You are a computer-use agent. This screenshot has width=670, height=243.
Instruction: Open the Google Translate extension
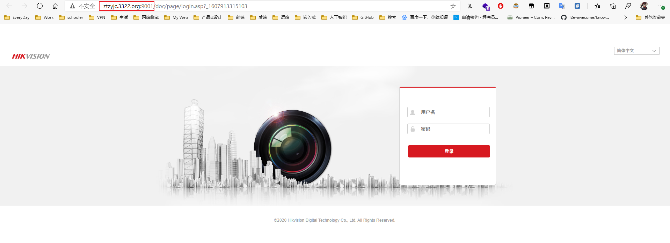coord(562,6)
